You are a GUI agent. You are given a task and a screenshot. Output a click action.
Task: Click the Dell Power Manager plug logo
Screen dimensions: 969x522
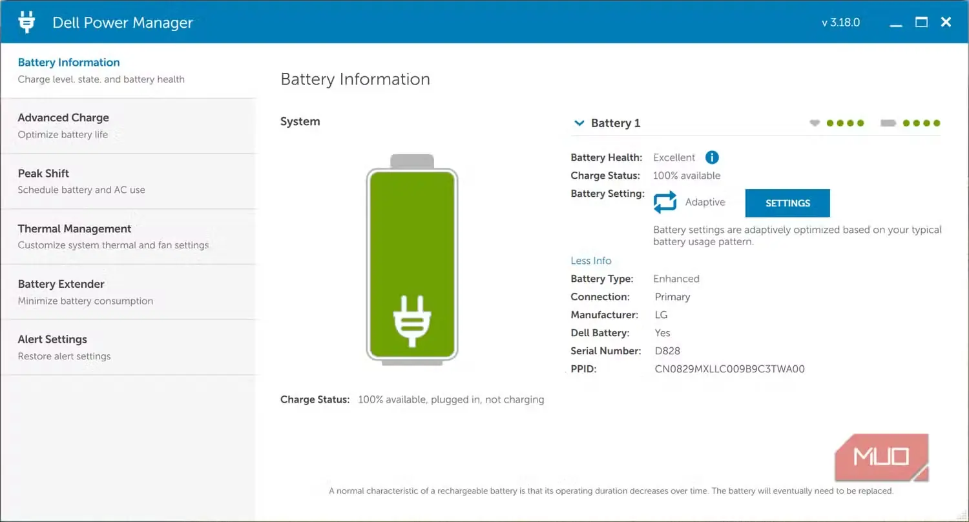pyautogui.click(x=26, y=22)
